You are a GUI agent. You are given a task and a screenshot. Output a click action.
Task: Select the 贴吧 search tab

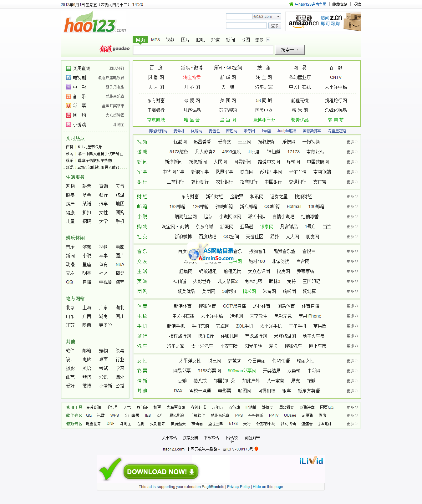coord(200,40)
